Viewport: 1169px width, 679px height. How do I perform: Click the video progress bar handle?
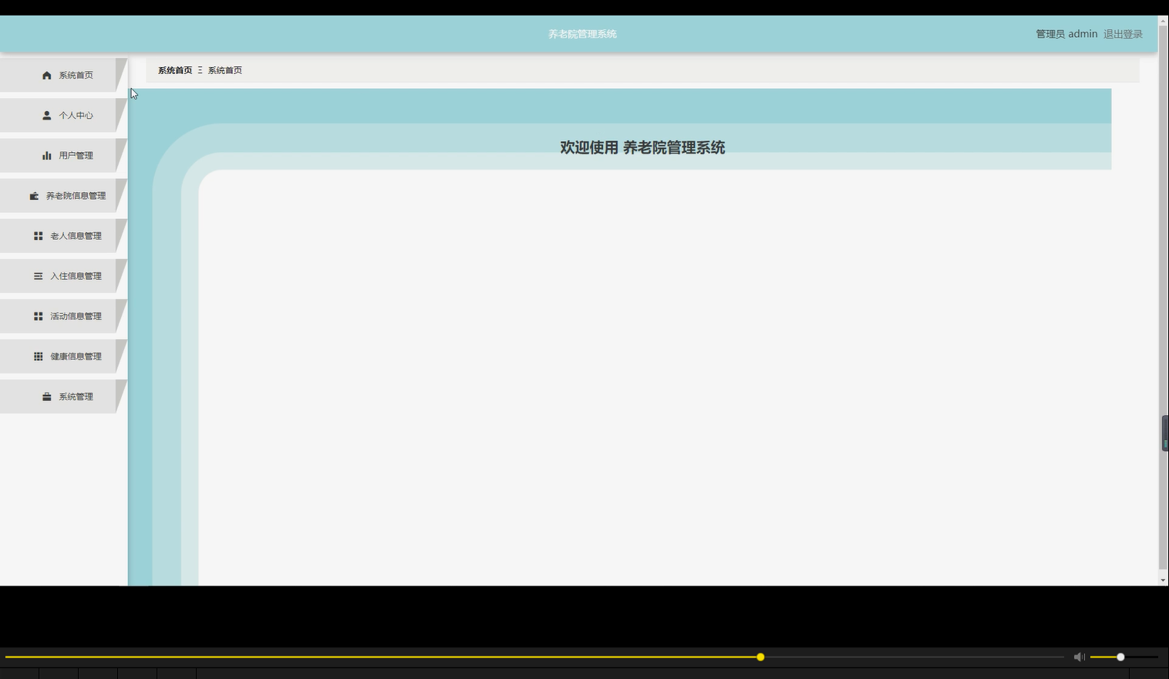tap(760, 657)
